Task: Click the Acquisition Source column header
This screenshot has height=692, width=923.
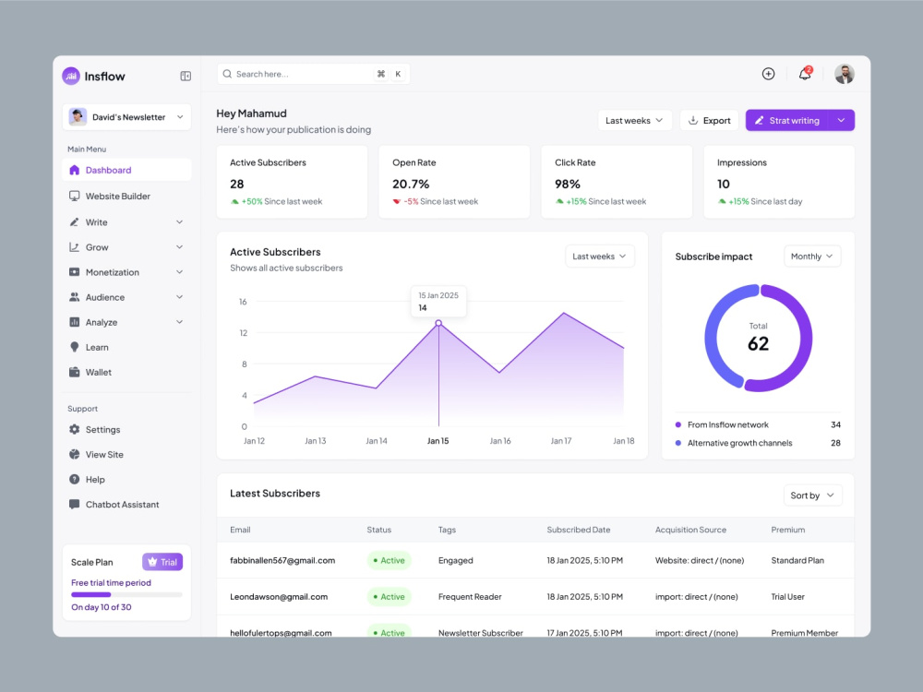Action: click(690, 530)
